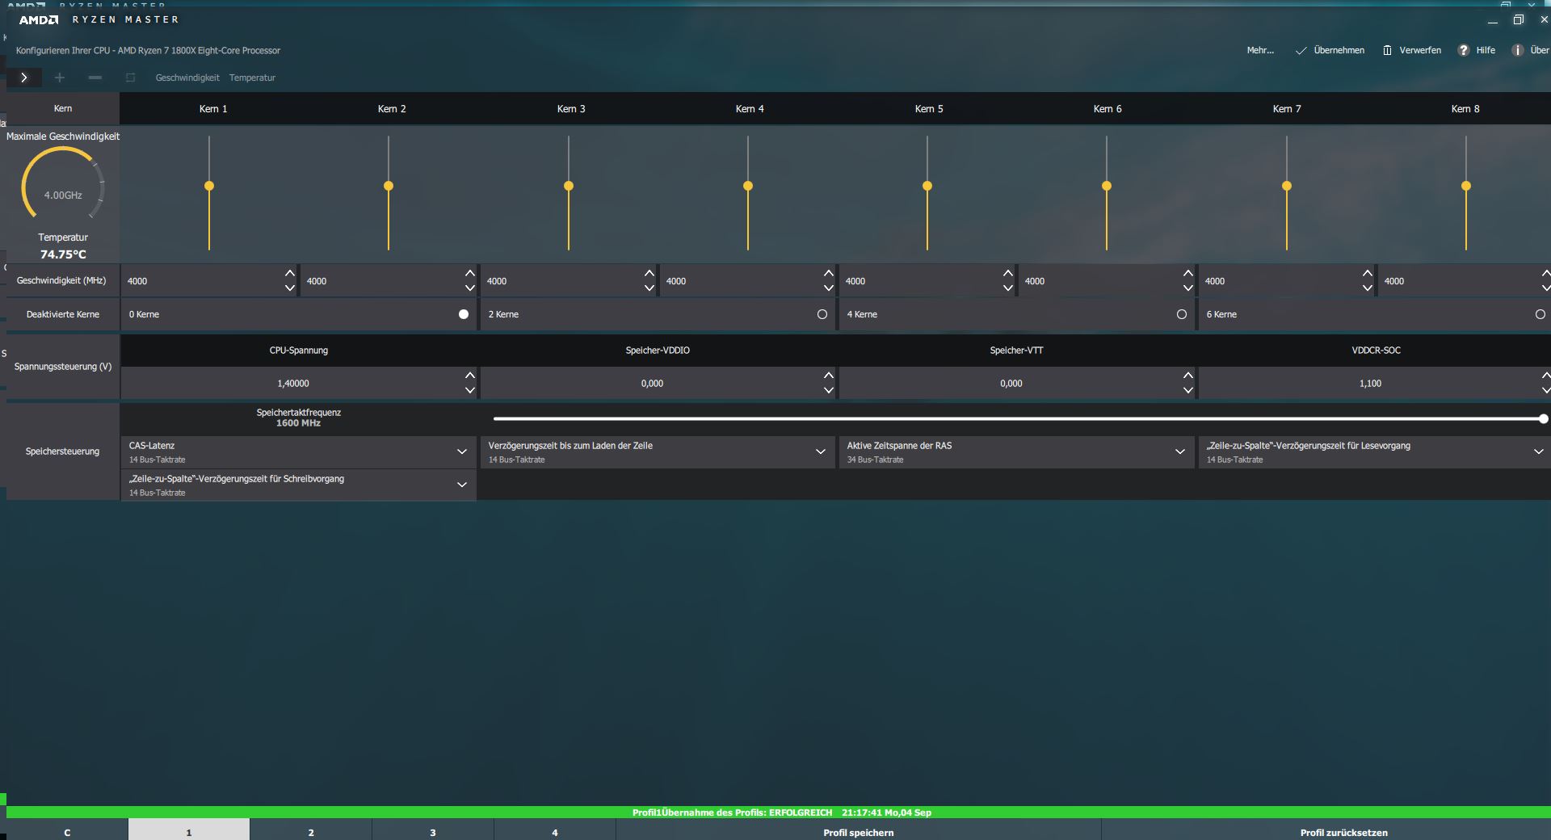Image resolution: width=1551 pixels, height=840 pixels.
Task: Decrease Kern 4 speed with down arrow
Action: (829, 288)
